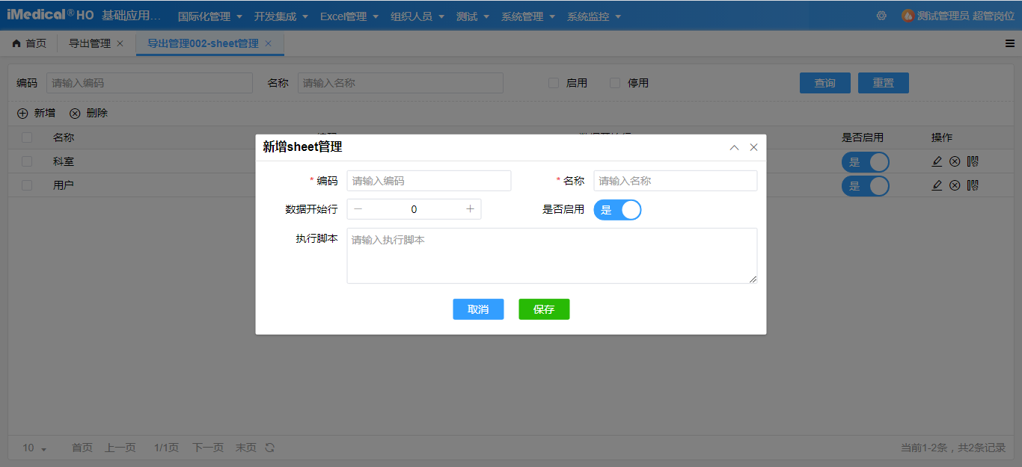Viewport: 1022px width, 467px height.
Task: Click the 重置 button in search area
Action: point(883,82)
